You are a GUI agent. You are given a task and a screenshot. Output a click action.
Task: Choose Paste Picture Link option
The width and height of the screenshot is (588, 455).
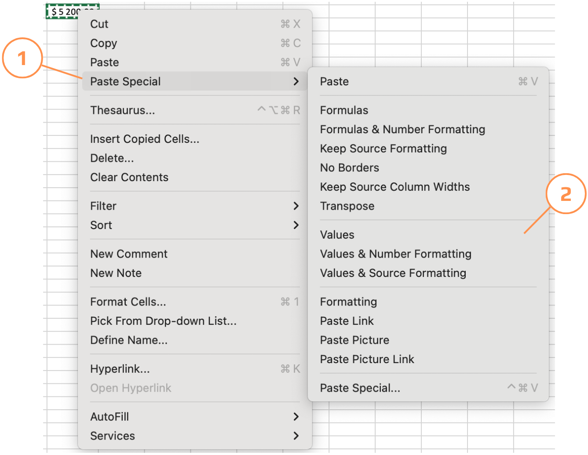tap(367, 359)
